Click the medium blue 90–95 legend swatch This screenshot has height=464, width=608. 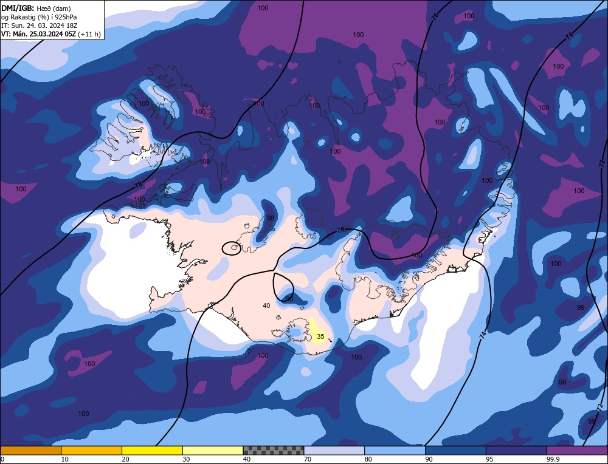pyautogui.click(x=455, y=451)
